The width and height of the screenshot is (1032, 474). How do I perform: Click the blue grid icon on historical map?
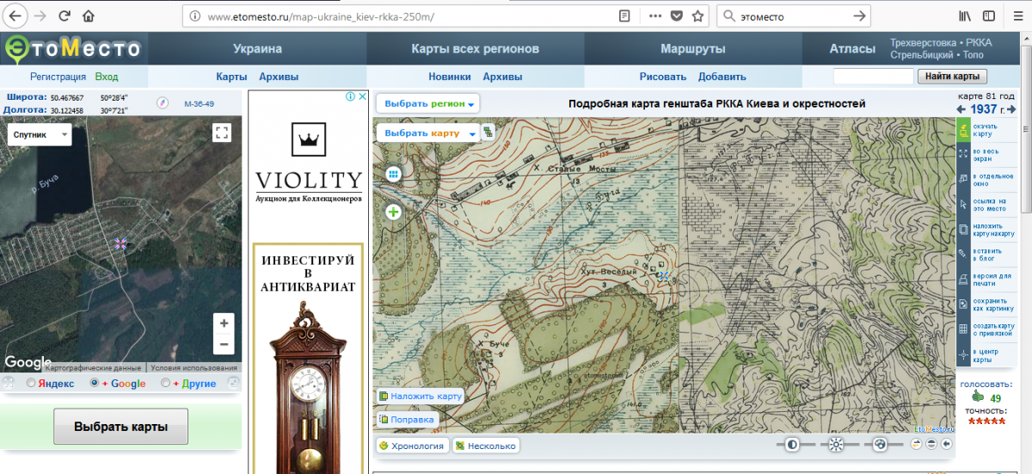(x=394, y=174)
